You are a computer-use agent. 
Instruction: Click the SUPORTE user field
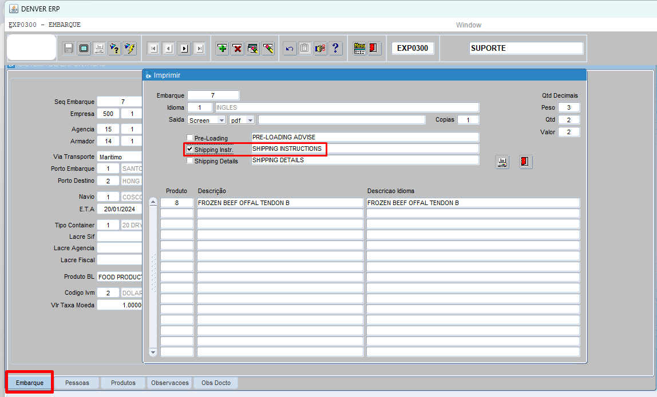coord(526,48)
